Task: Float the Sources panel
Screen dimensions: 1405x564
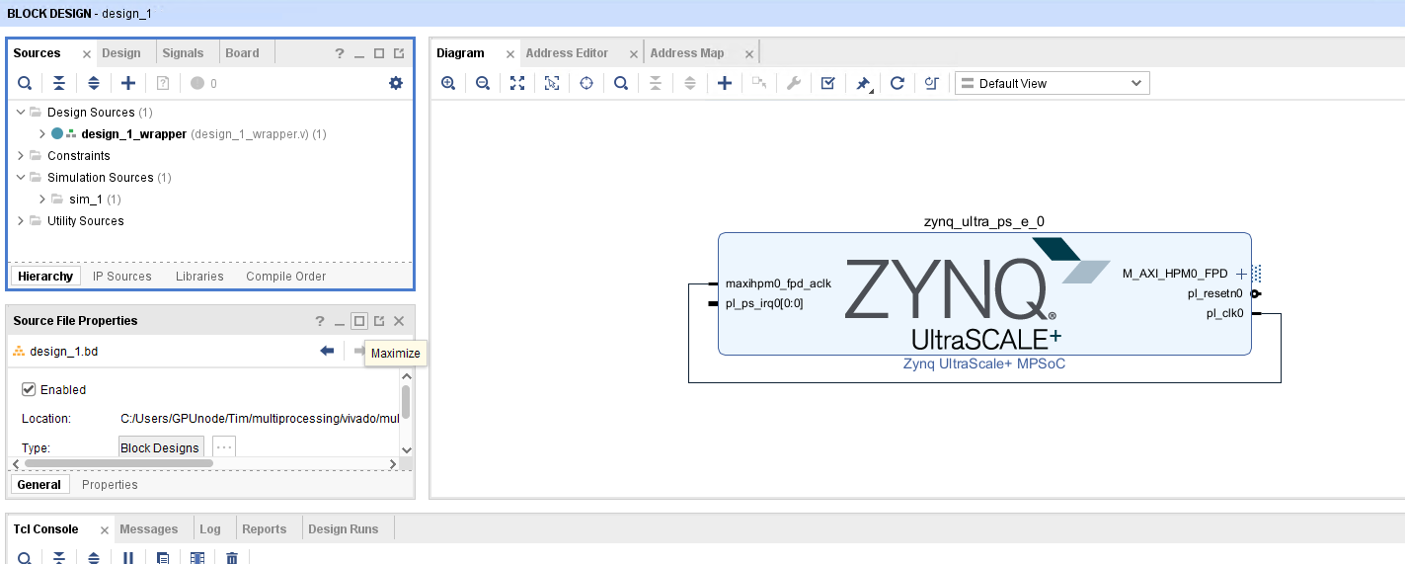Action: click(399, 53)
